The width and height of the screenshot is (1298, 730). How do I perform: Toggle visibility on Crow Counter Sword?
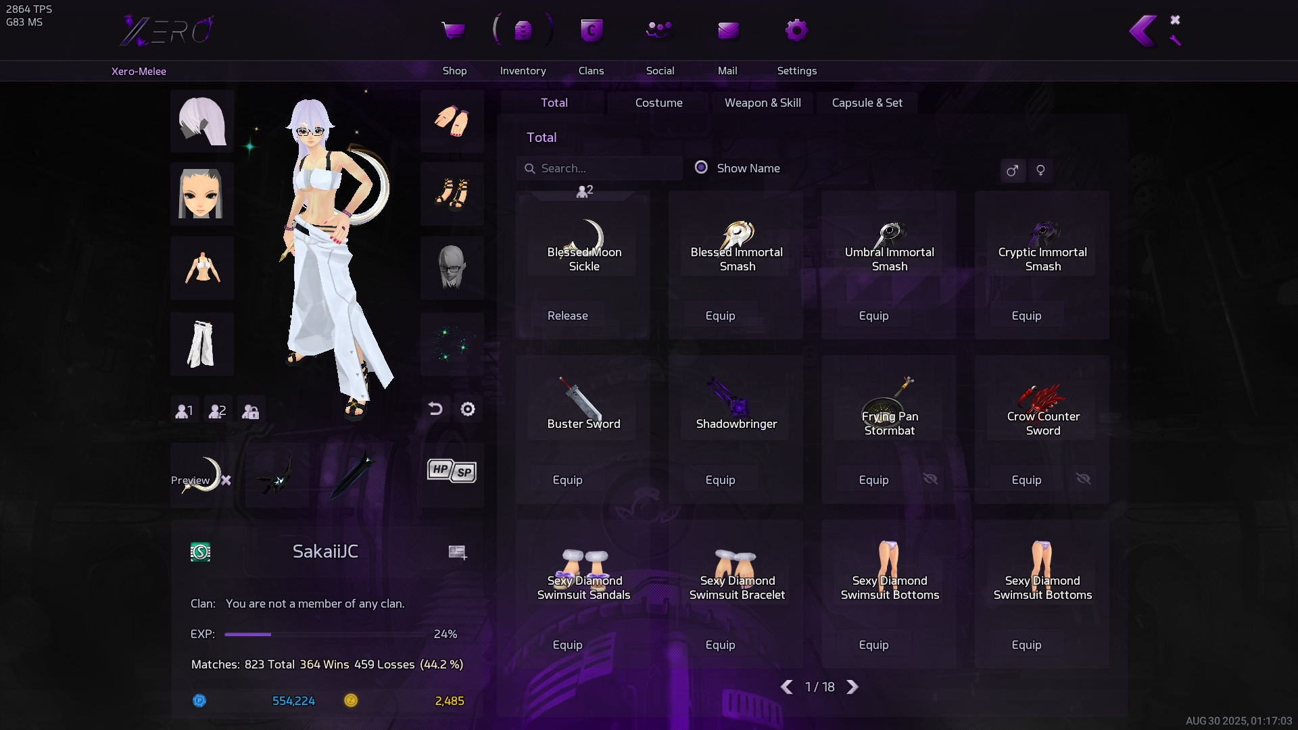[x=1083, y=479]
